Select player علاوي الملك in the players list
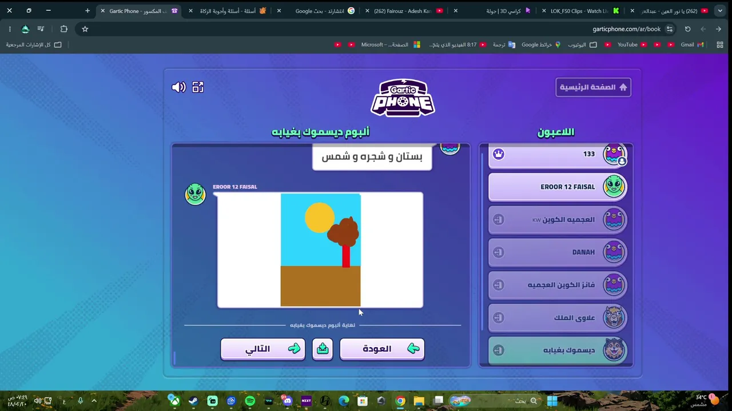732x411 pixels. tap(558, 318)
